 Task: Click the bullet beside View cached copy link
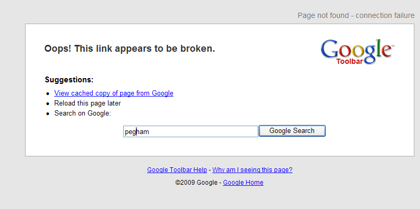[x=47, y=93]
